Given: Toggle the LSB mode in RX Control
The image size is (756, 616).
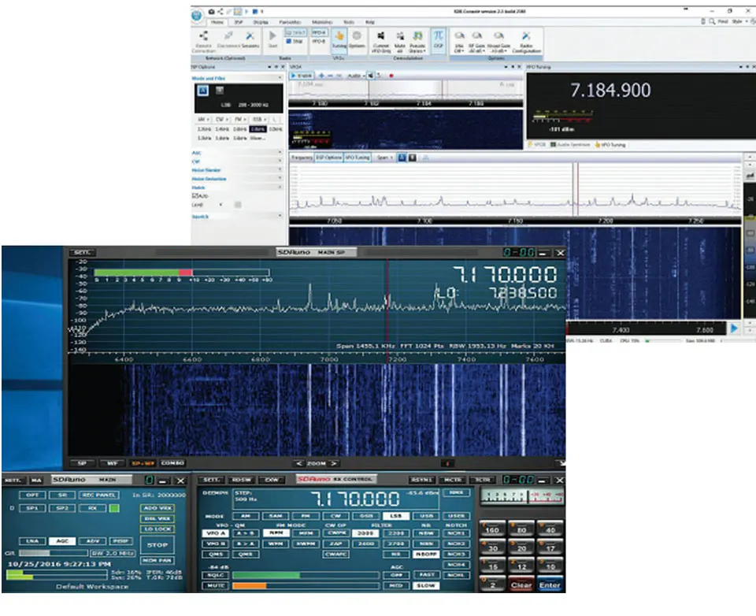Looking at the screenshot, I should (x=396, y=516).
